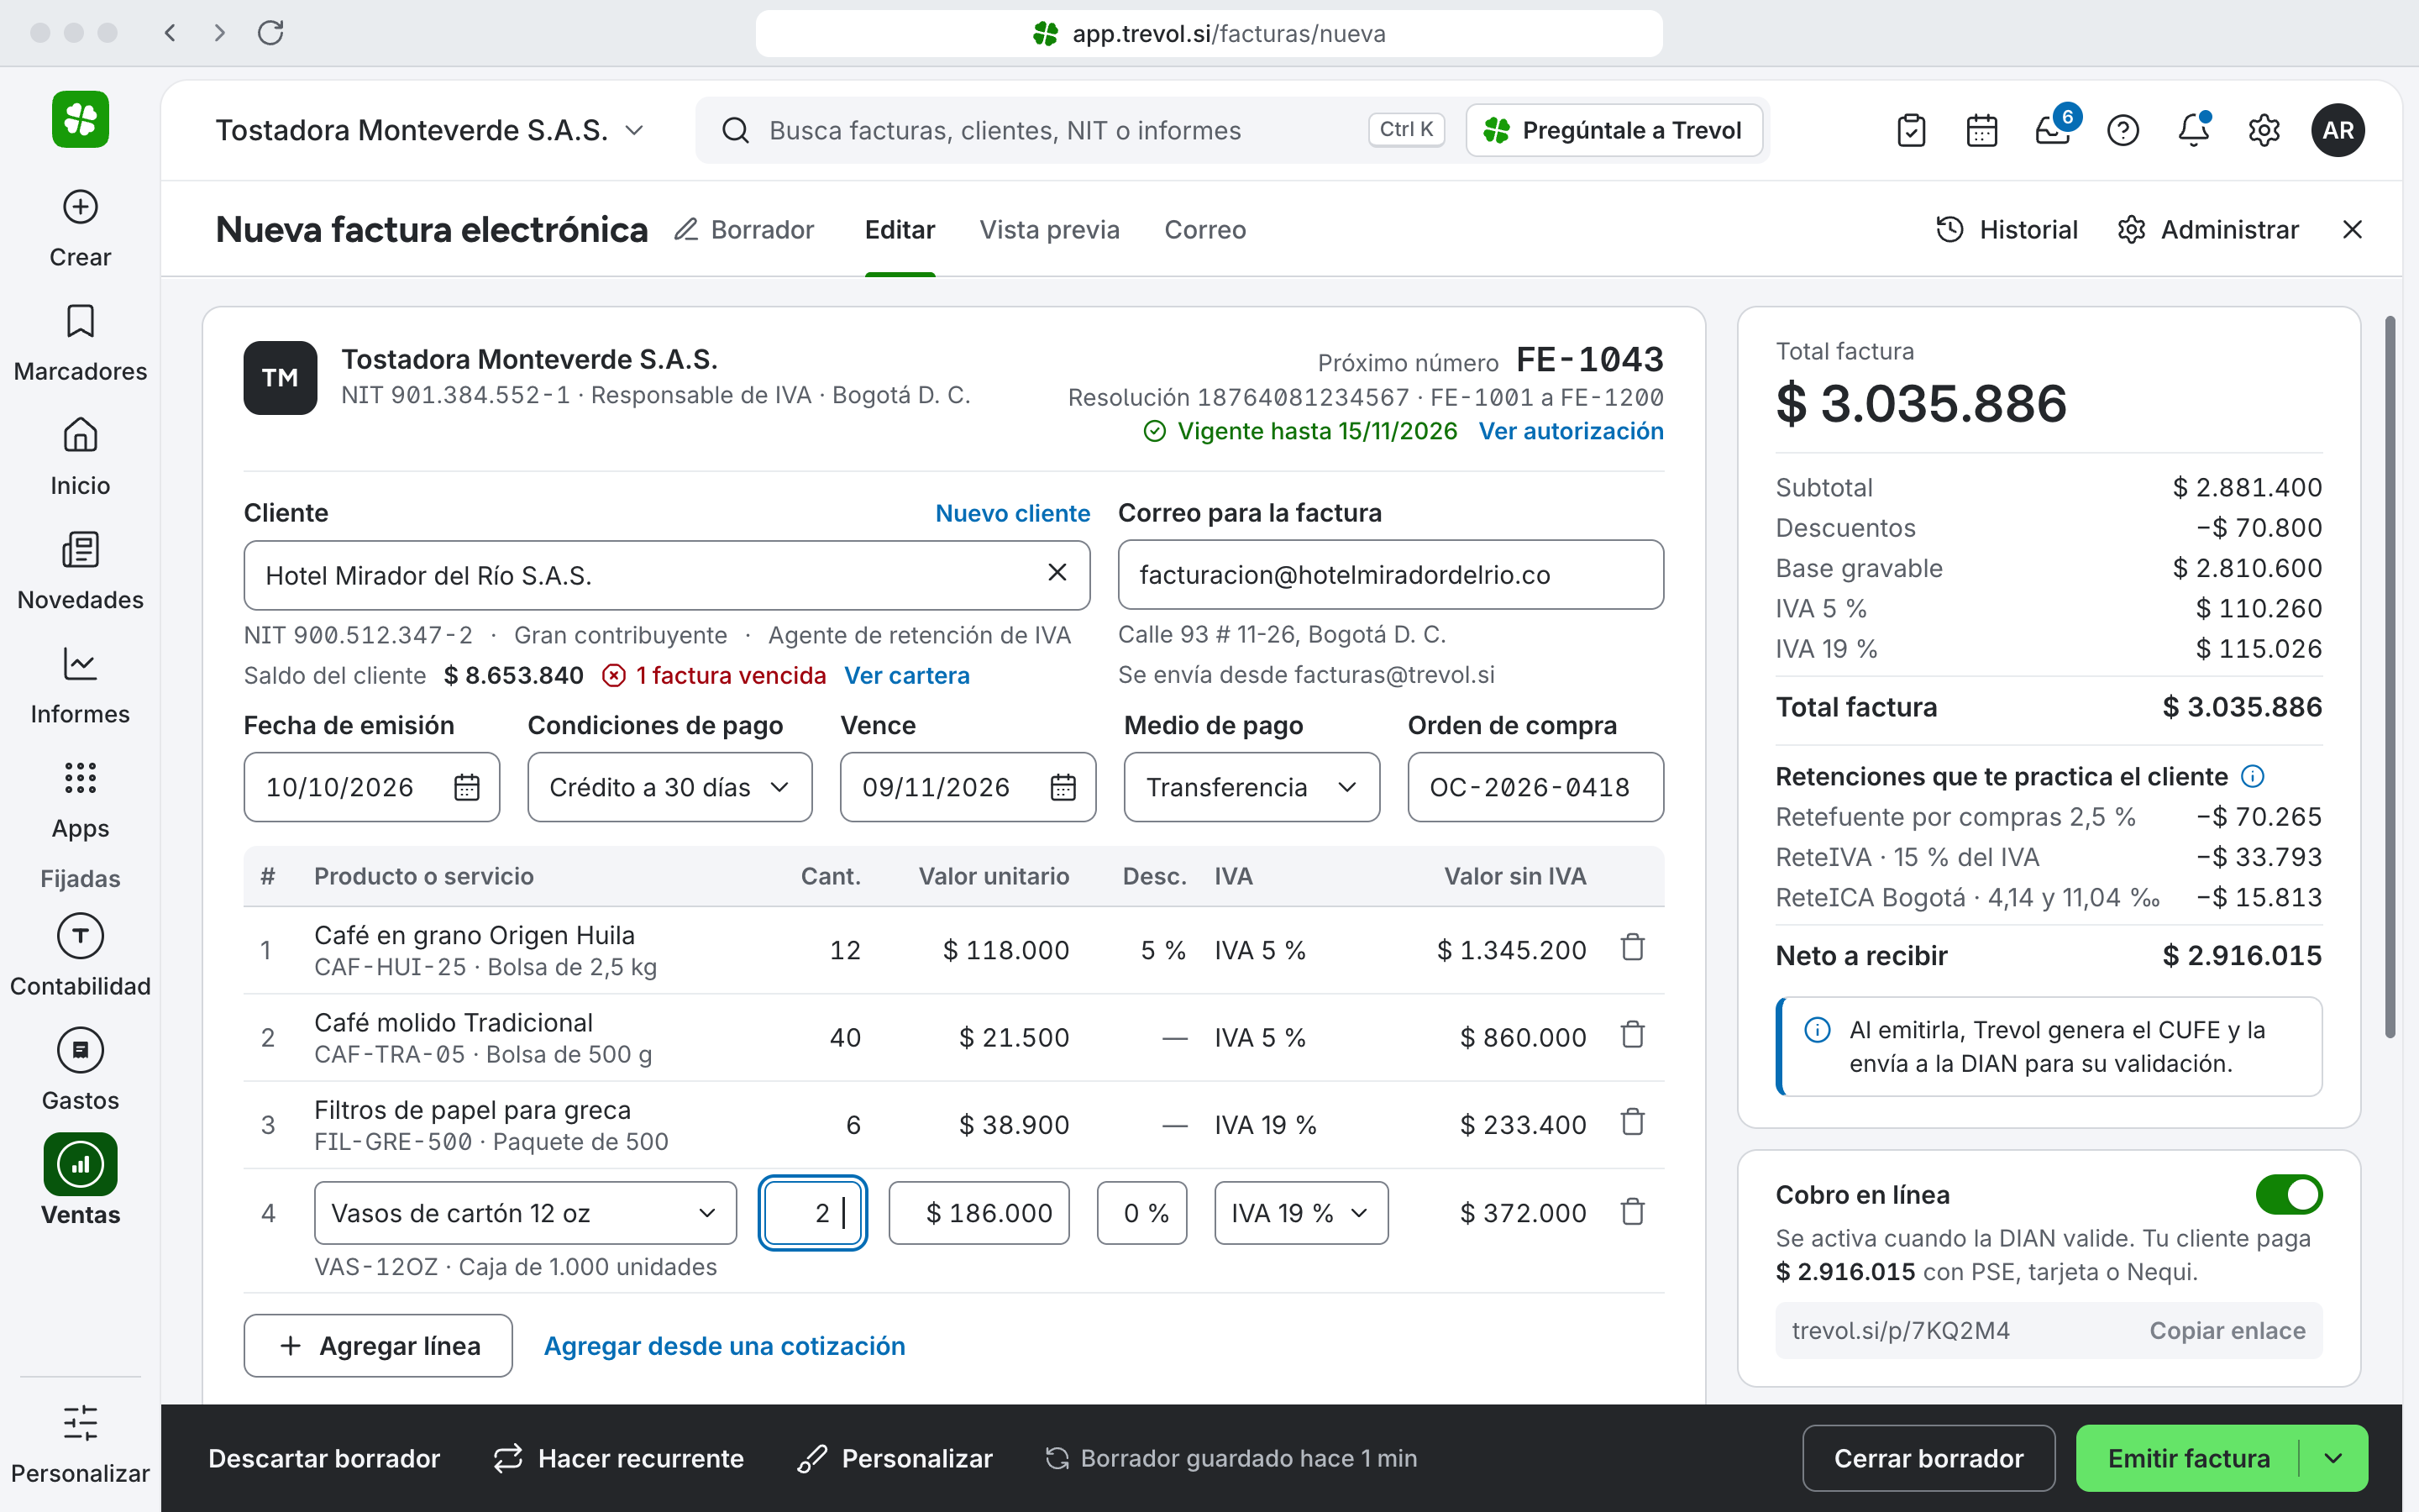This screenshot has width=2419, height=1512.
Task: Open Informes in the sidebar
Action: tap(80, 685)
